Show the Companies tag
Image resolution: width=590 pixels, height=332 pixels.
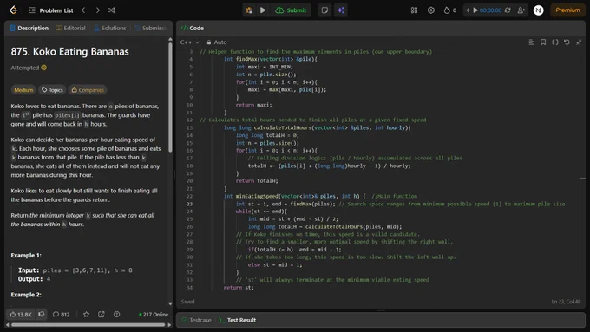point(88,90)
